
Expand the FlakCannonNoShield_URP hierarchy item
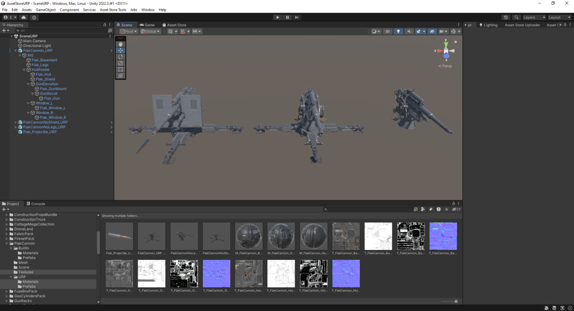click(x=16, y=122)
